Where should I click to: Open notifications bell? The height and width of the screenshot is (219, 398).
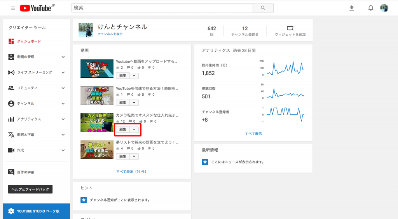point(370,8)
